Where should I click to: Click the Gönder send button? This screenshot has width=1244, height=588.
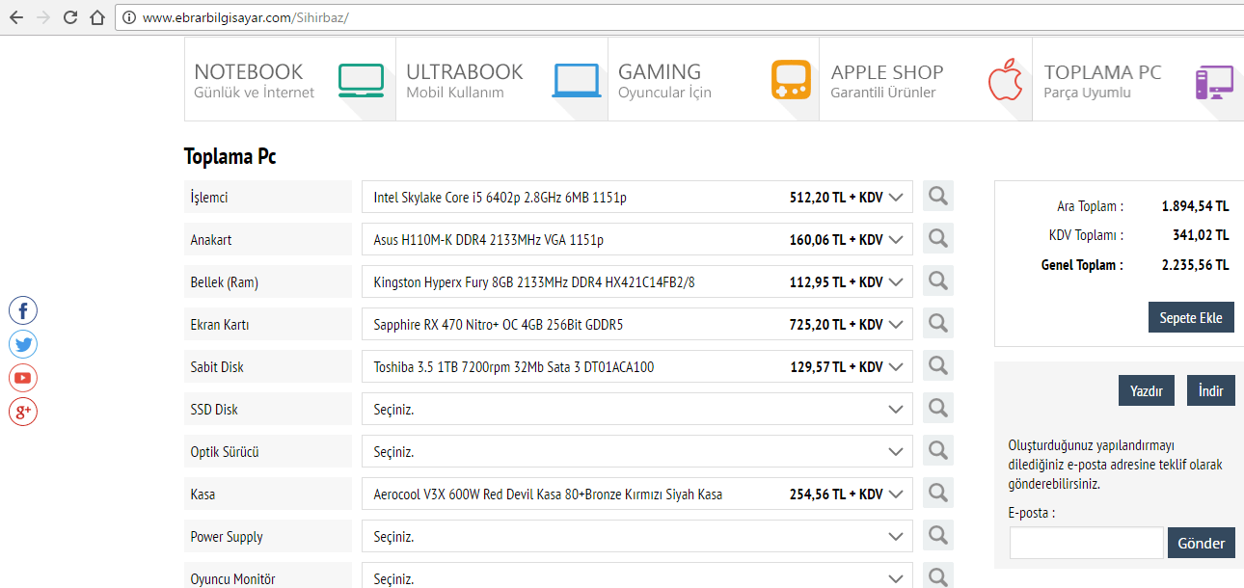pos(1202,543)
